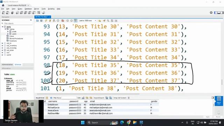Open the Server menu
Image resolution: width=224 pixels, height=126 pixels.
(x=36, y=9)
